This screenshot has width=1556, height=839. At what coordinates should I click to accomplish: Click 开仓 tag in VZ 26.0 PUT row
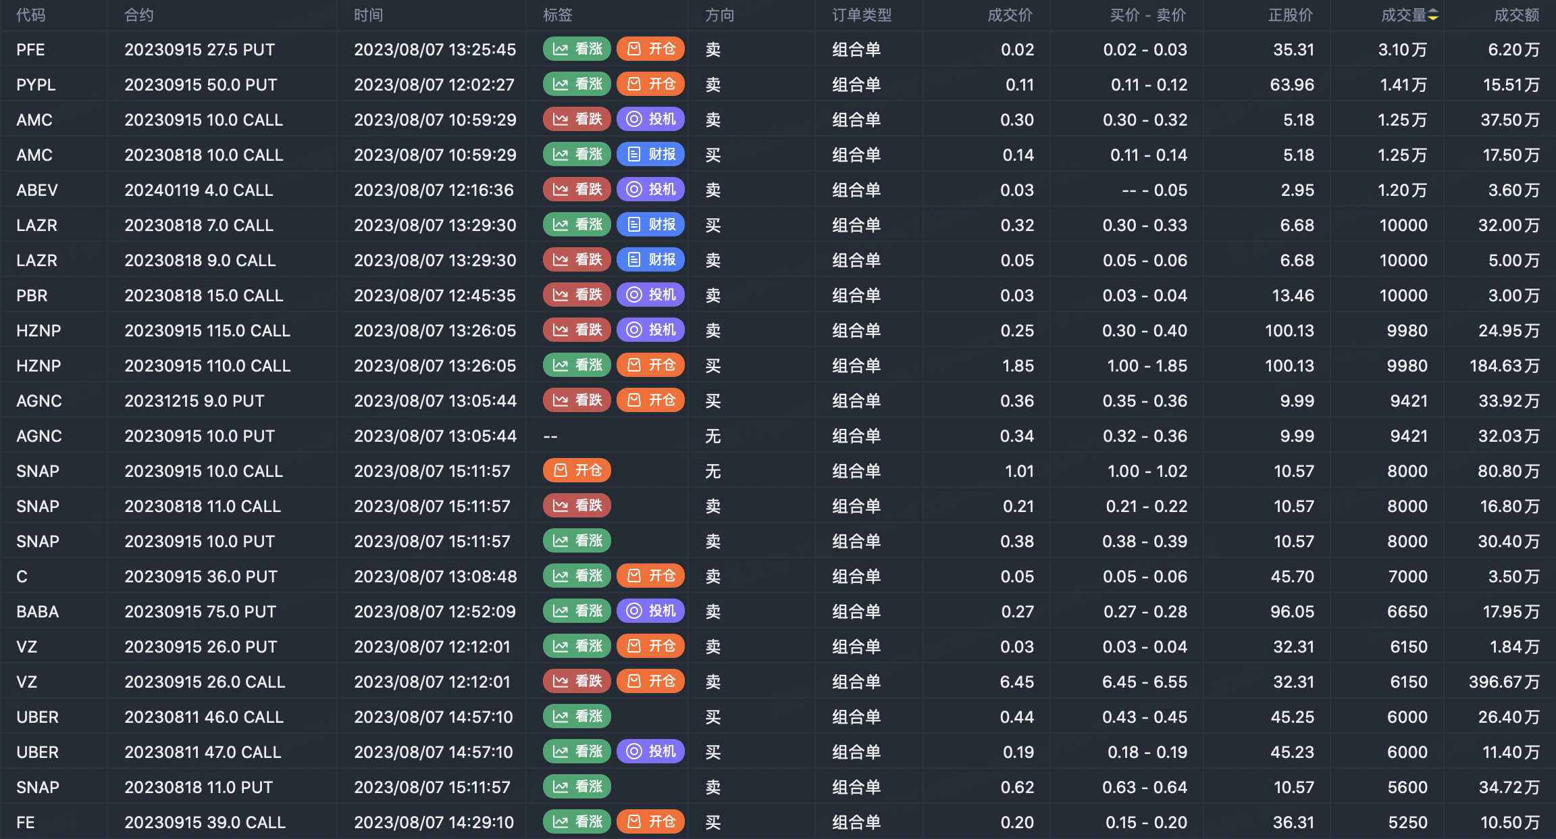pos(650,646)
